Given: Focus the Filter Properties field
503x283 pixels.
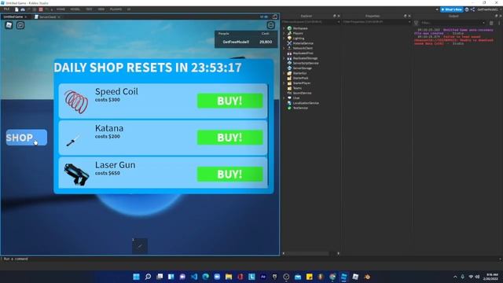Looking at the screenshot, I should pos(376,22).
